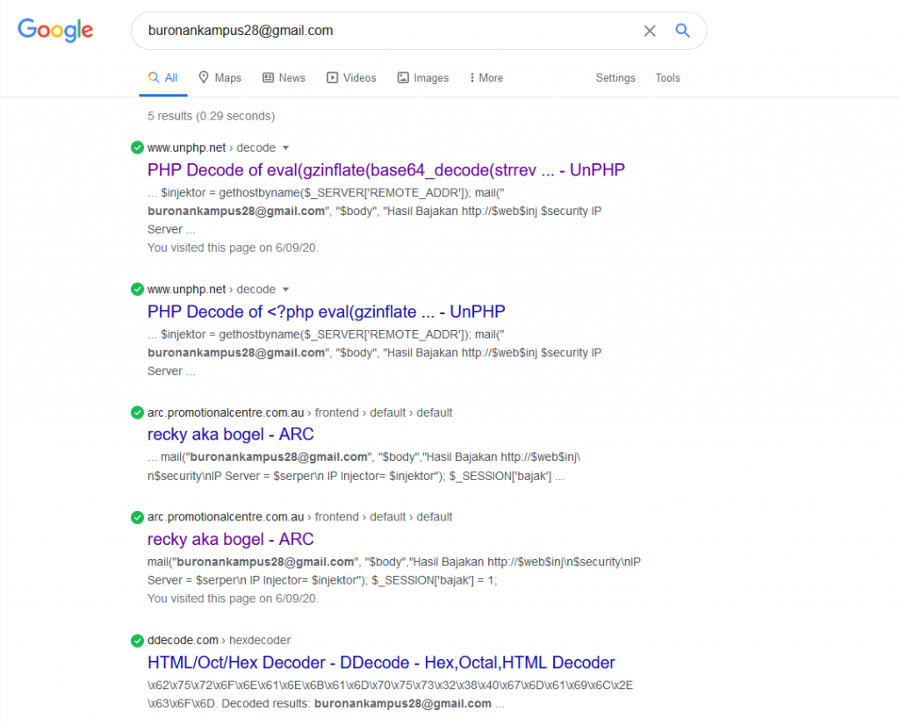
Task: Click the green checkmark on the unvisited recky aka bogel result
Action: click(x=137, y=413)
